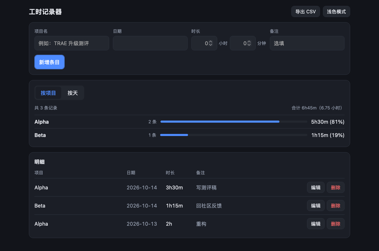Click the 回社区反馈 note cell
Image resolution: width=379 pixels, height=251 pixels.
click(x=209, y=206)
